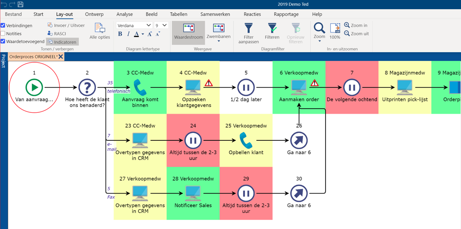Select step 26 Ga naar 6 arrow icon
461x229 pixels.
299,140
